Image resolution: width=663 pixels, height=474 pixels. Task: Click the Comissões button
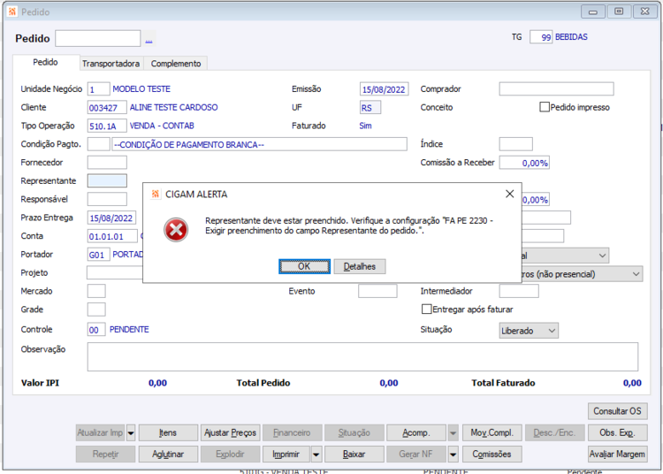point(492,455)
